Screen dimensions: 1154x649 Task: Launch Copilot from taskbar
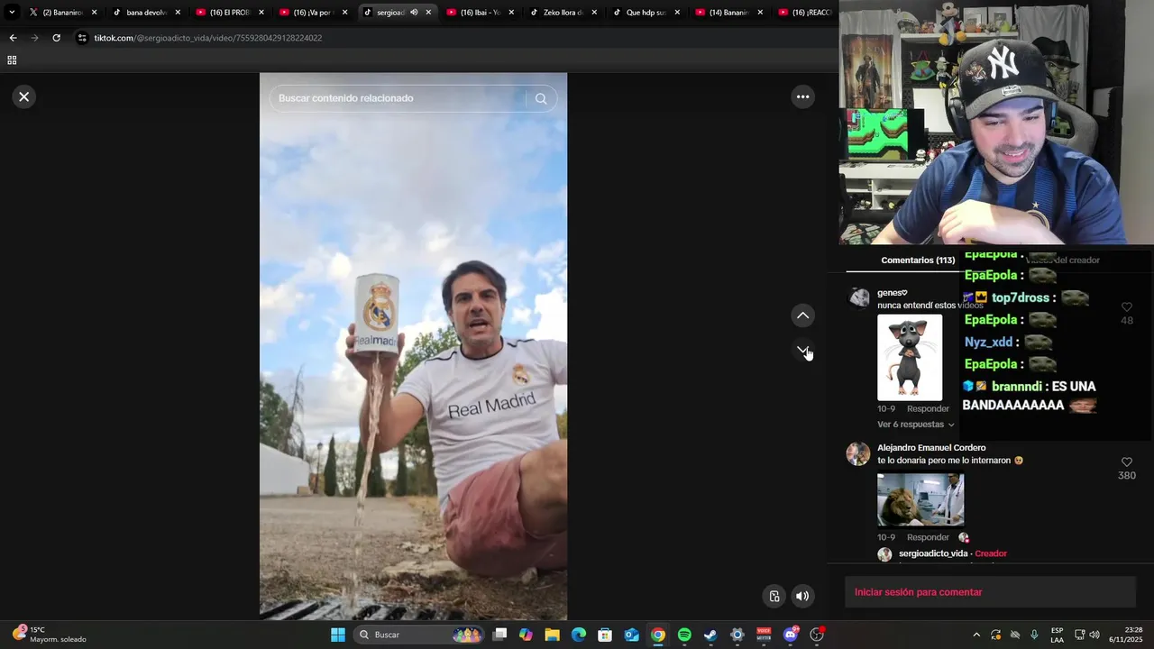coord(526,635)
